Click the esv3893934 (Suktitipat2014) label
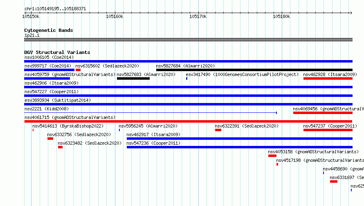Viewport: 364px width, 206px height. point(58,100)
